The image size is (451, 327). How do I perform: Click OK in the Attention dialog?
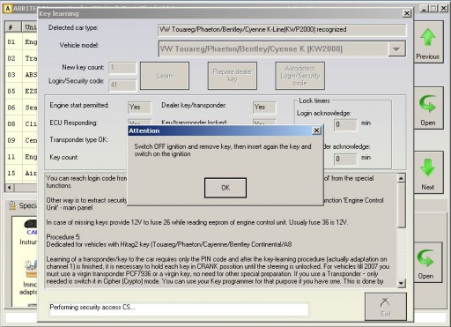click(225, 188)
